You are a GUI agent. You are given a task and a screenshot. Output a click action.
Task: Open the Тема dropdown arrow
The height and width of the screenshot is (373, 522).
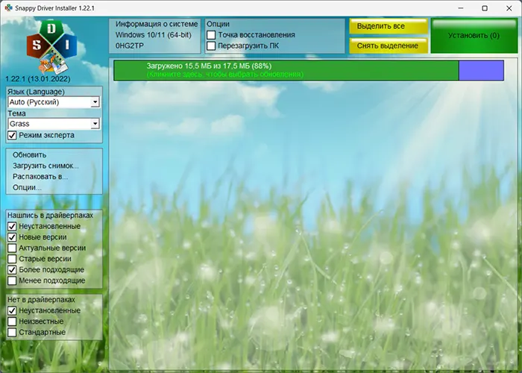[x=95, y=124]
